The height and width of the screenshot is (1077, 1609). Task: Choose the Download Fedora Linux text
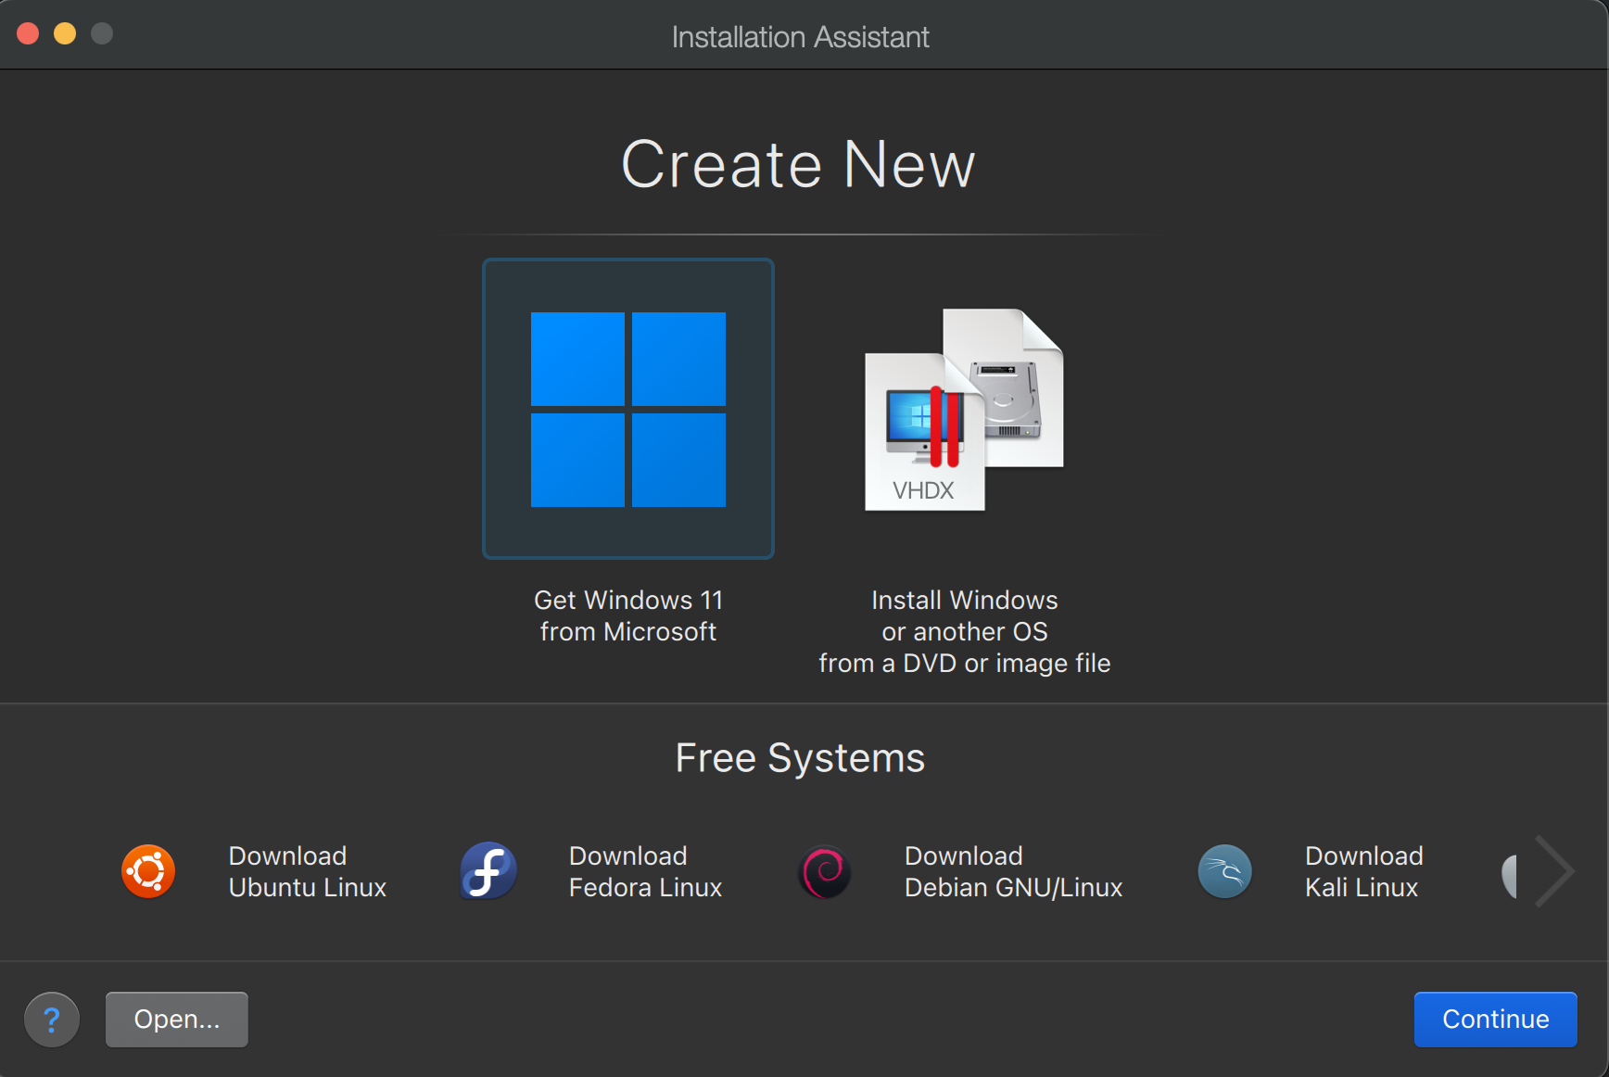[645, 871]
